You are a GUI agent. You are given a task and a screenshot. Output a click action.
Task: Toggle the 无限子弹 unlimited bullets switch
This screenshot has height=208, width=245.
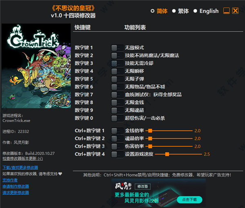pyautogui.click(x=117, y=79)
